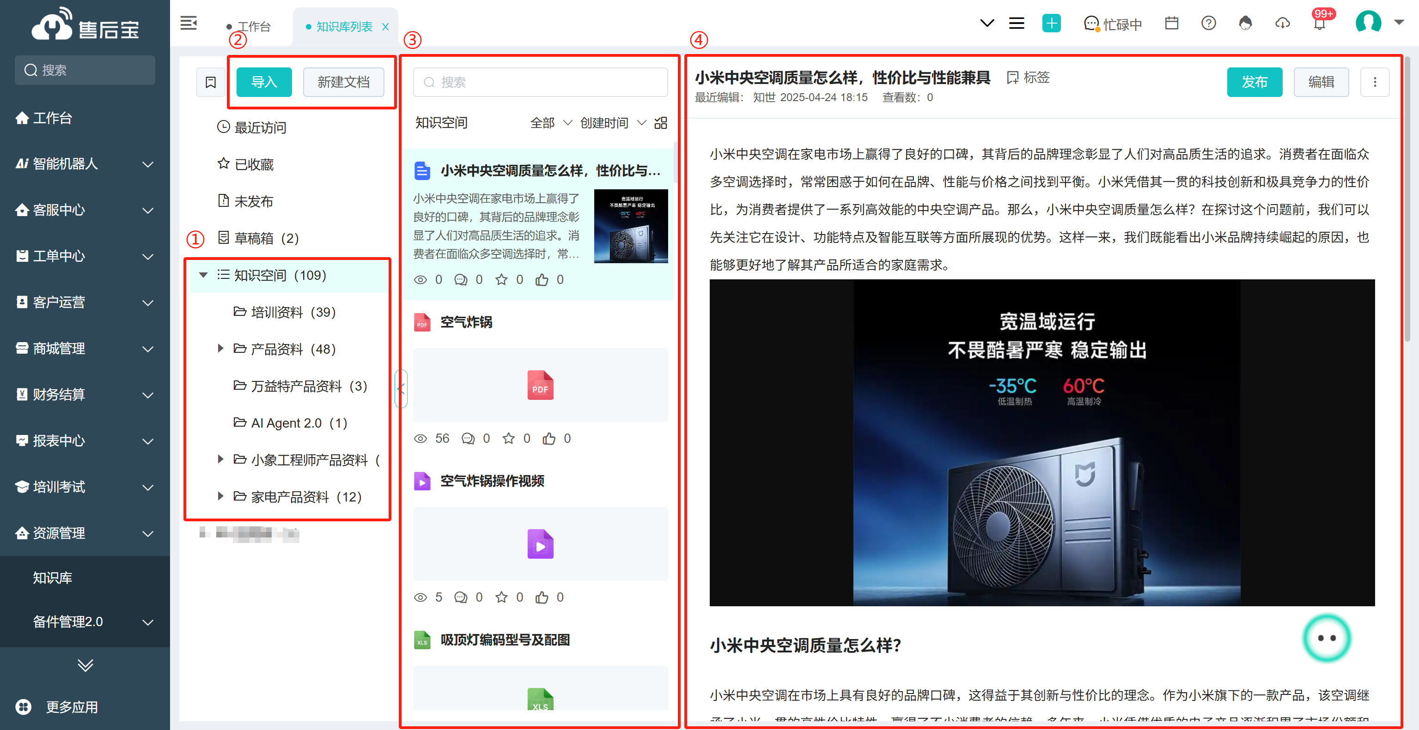Screen dimensions: 1419x730
Task: Click the 编辑 button
Action: coord(1321,82)
